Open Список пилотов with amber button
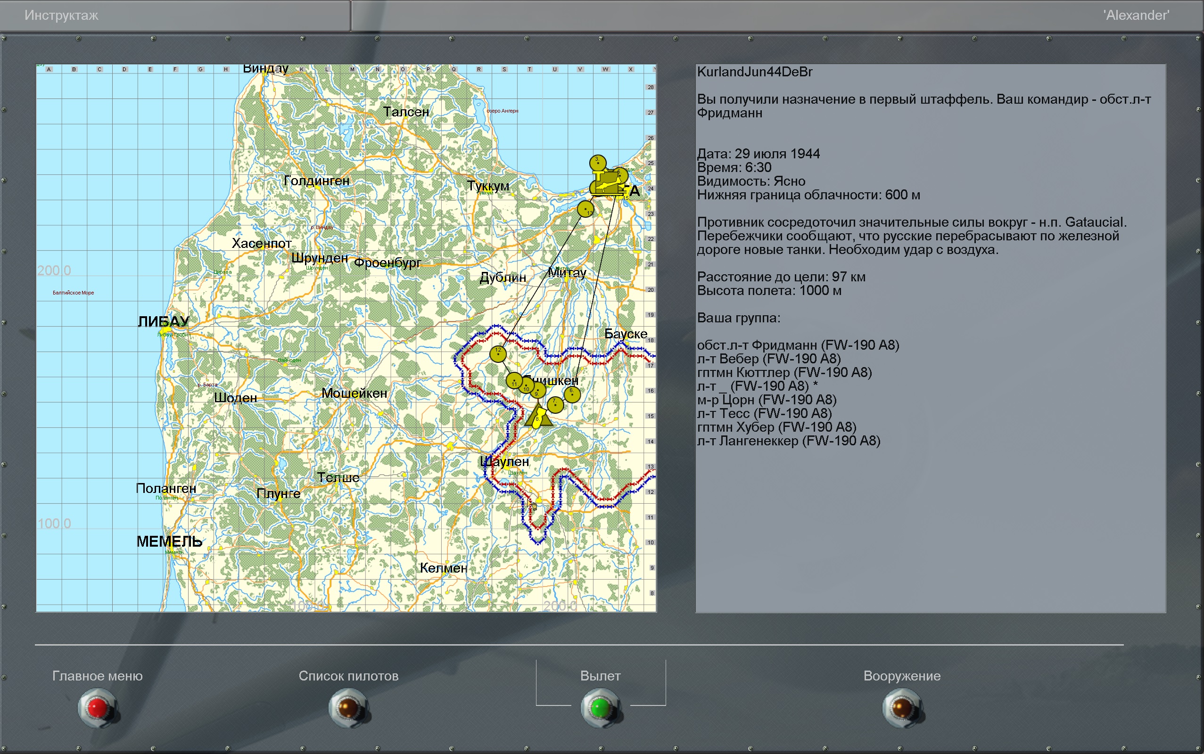Screen dimensions: 1204x754 pos(348,707)
